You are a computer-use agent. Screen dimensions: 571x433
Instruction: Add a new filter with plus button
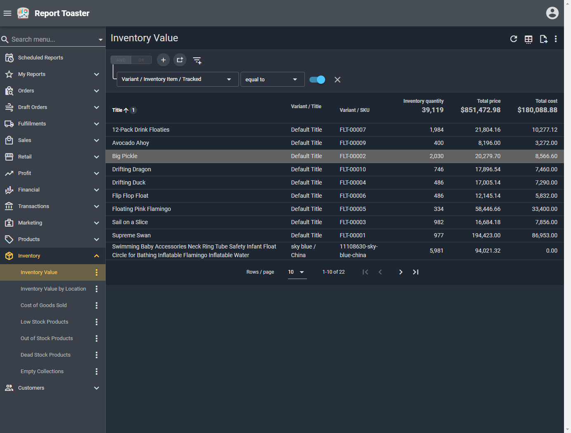(x=163, y=60)
